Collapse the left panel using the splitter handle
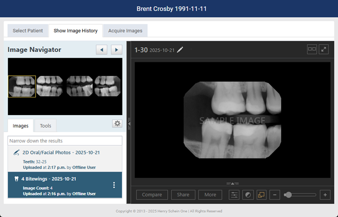The image size is (338, 217). tap(129, 122)
